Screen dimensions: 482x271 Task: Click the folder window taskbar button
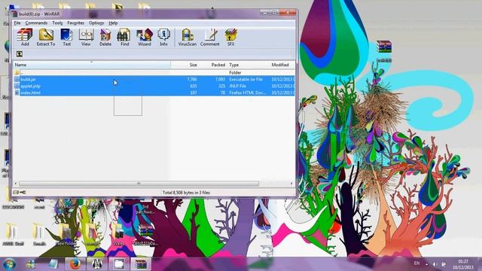point(119,264)
